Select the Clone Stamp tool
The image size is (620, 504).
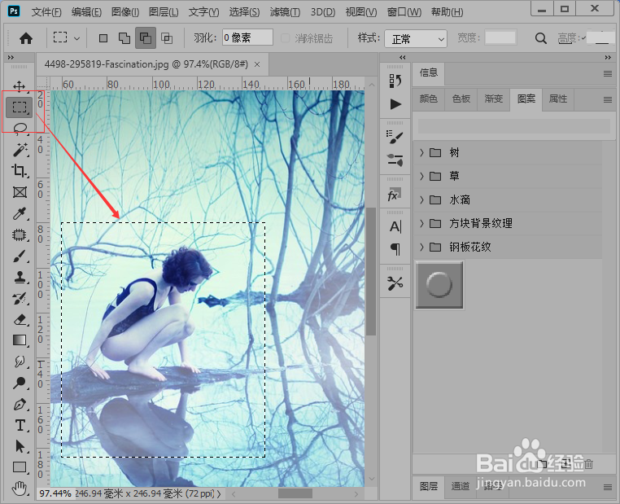[20, 278]
